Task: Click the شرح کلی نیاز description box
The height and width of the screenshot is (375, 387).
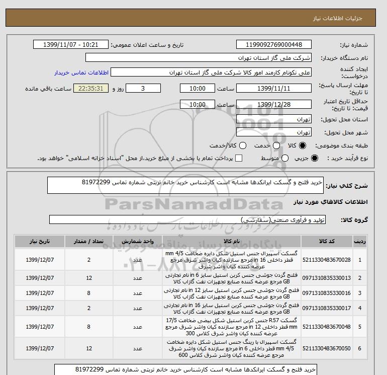Action: [185, 185]
